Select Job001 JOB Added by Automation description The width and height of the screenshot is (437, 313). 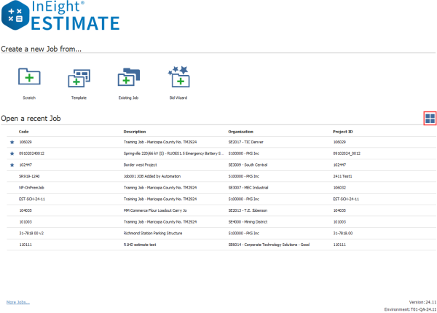click(152, 176)
